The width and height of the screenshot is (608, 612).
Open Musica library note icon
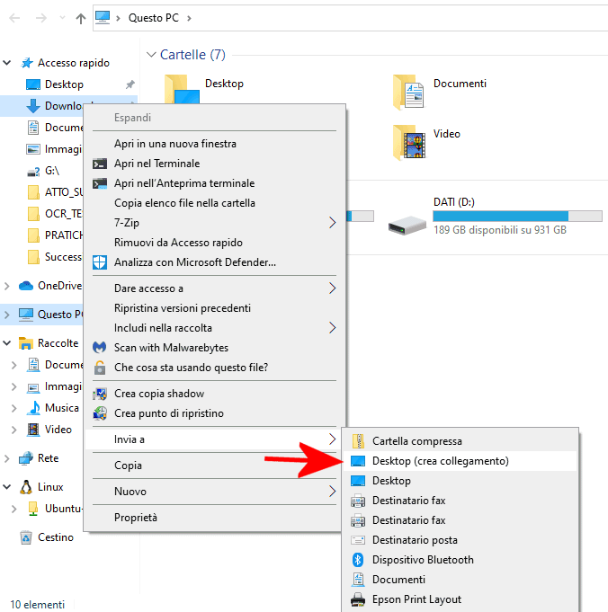point(33,408)
